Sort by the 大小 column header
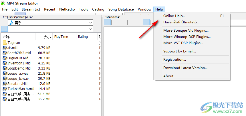Image resolution: width=246 pixels, height=116 pixels. (x=44, y=37)
